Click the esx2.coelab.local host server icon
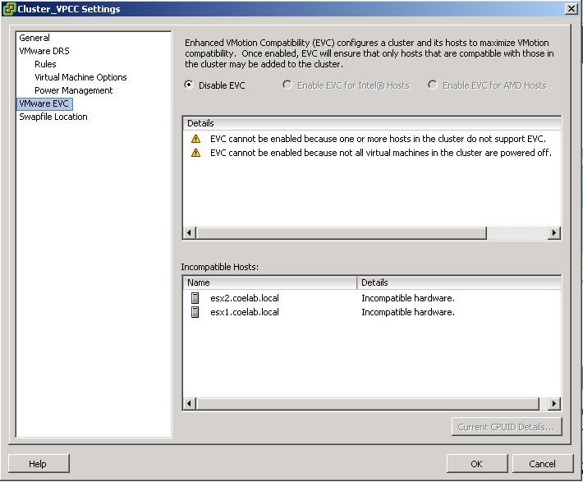The image size is (583, 482). click(195, 298)
